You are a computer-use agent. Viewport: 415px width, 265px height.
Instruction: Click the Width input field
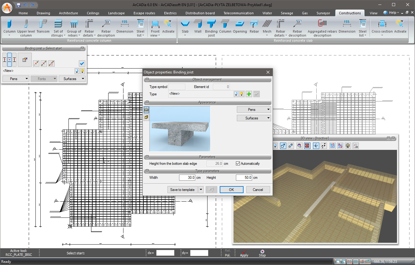click(187, 178)
